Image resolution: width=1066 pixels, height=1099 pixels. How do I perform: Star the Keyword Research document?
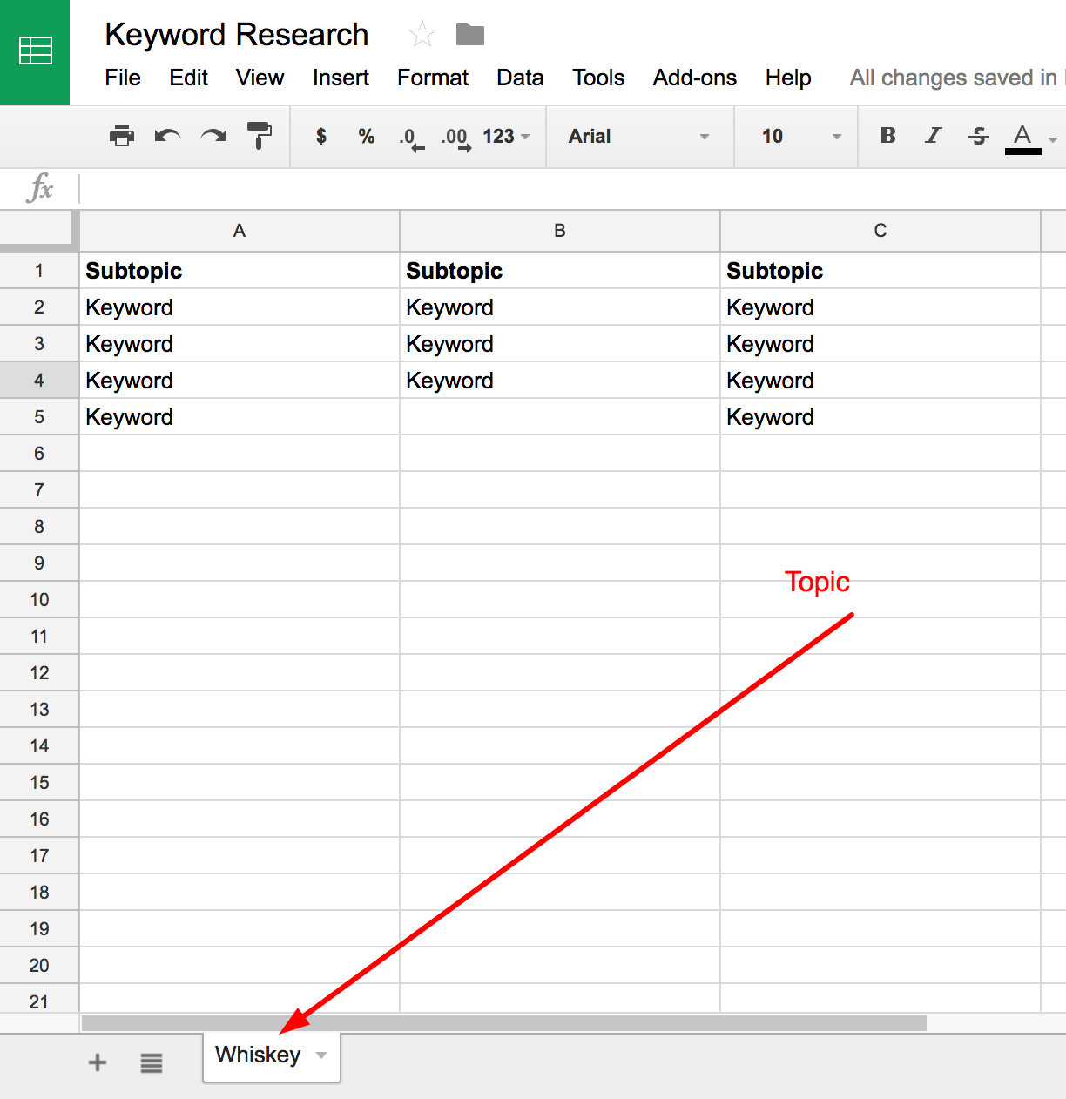tap(422, 35)
